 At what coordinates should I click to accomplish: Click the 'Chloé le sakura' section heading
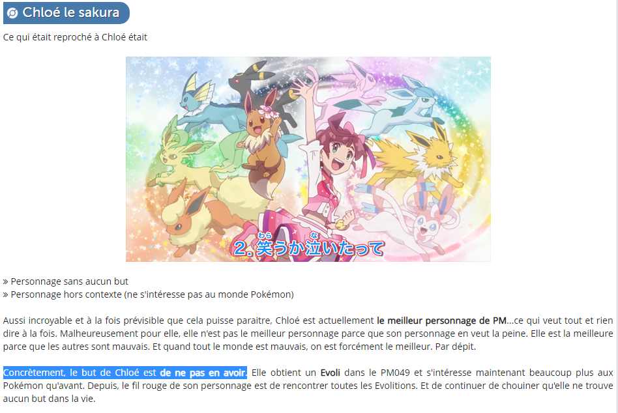point(66,12)
